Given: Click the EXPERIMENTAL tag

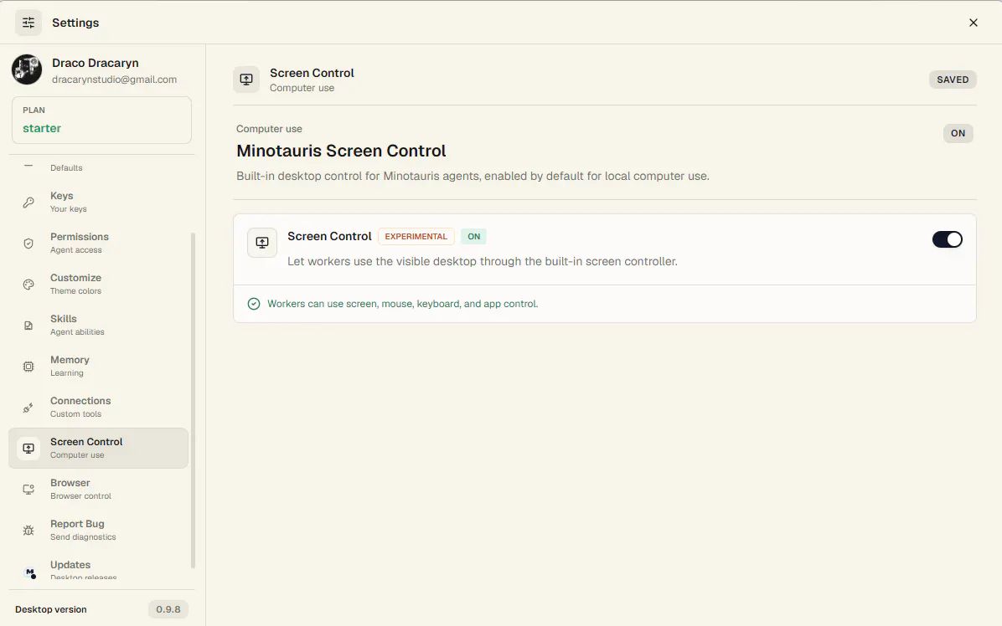Looking at the screenshot, I should 416,237.
